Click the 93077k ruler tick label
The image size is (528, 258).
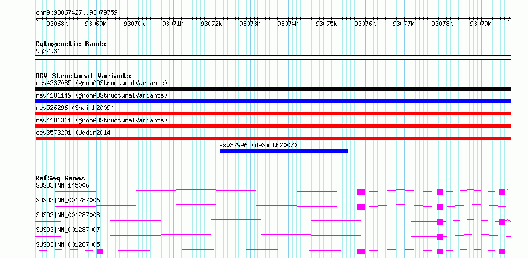[404, 24]
